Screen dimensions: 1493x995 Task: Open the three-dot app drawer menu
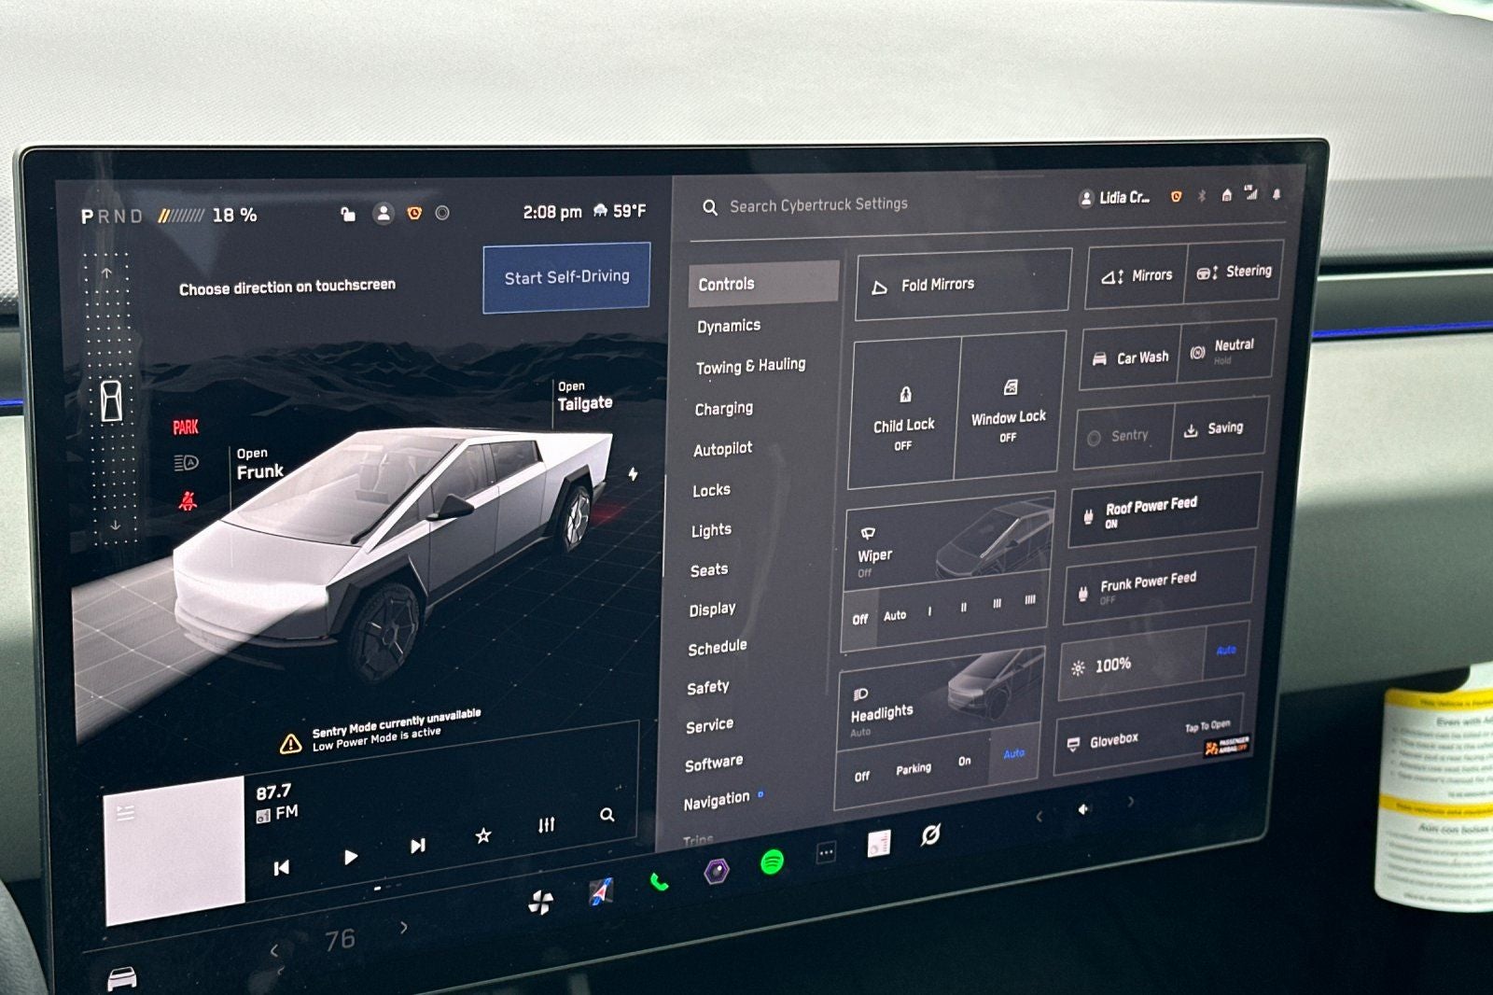[825, 852]
